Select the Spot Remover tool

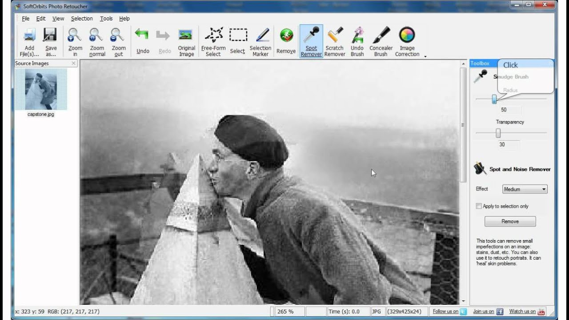(x=311, y=42)
